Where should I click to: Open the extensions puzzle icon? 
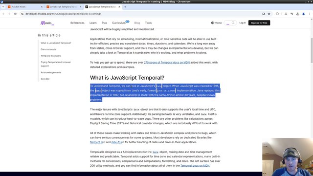pyautogui.click(x=277, y=14)
